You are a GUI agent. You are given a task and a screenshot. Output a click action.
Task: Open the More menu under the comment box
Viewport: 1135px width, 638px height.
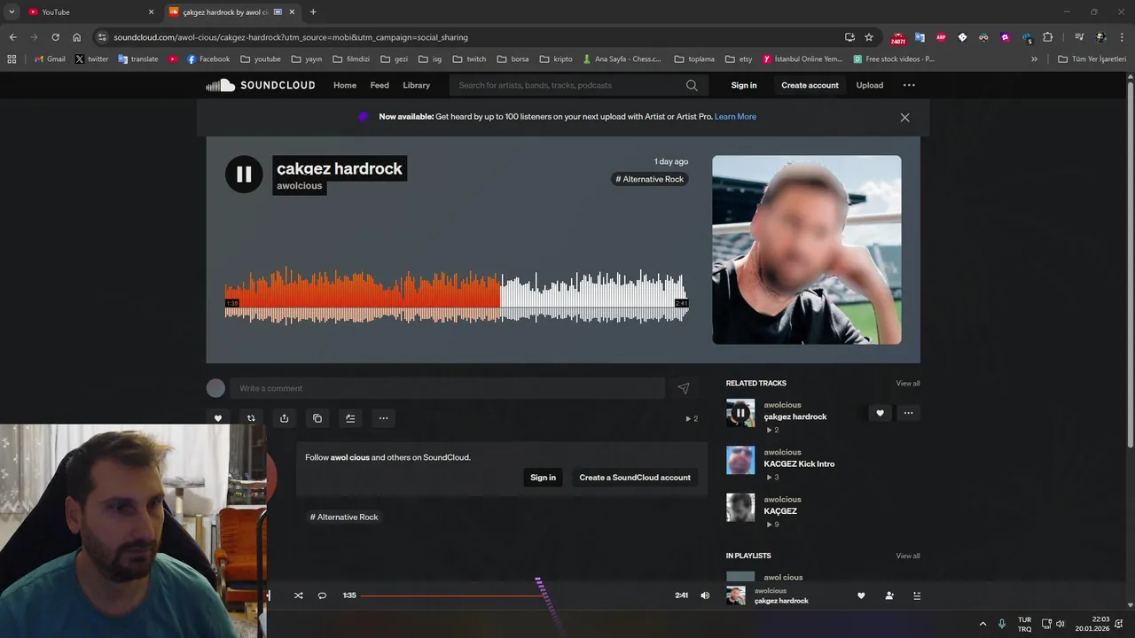click(x=383, y=418)
